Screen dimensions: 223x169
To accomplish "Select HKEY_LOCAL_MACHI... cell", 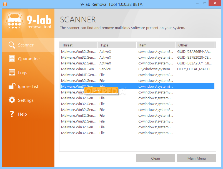I will (x=195, y=69).
